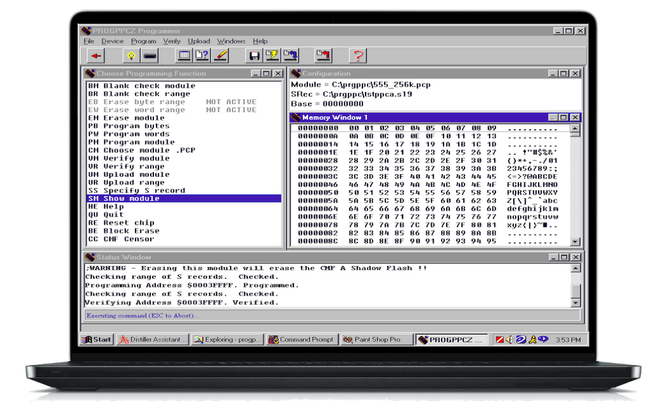Open the volume control in the system tray
This screenshot has height=408, width=671.
point(508,339)
